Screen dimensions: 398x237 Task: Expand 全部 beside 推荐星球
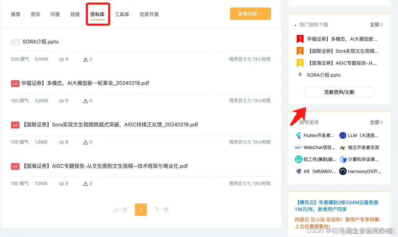point(376,122)
